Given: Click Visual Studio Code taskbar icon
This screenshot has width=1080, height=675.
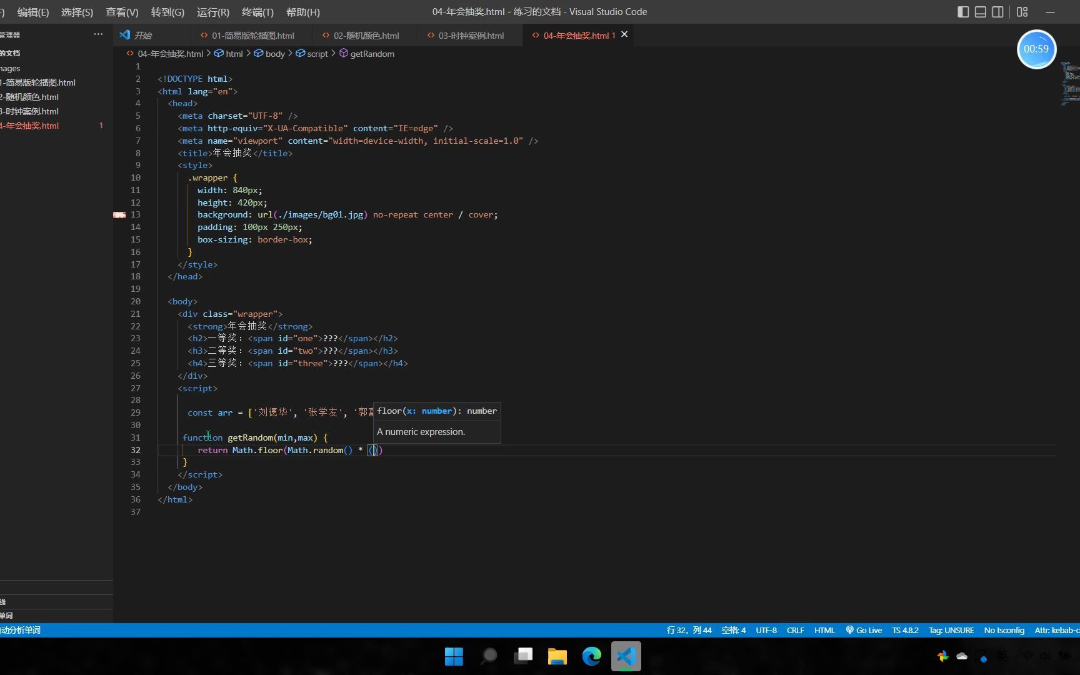Looking at the screenshot, I should 626,656.
